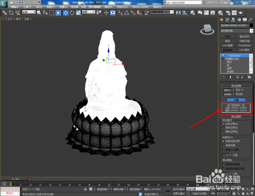Activate the Select and Move tool
255x196 pixels.
(x=66, y=13)
